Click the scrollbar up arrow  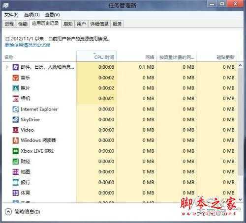coord(240,65)
